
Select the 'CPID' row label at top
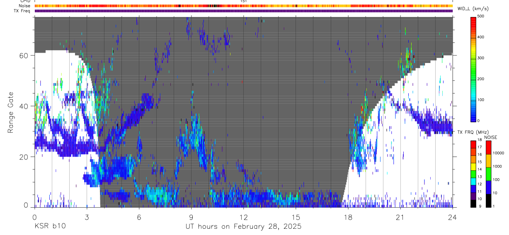(25, 1)
